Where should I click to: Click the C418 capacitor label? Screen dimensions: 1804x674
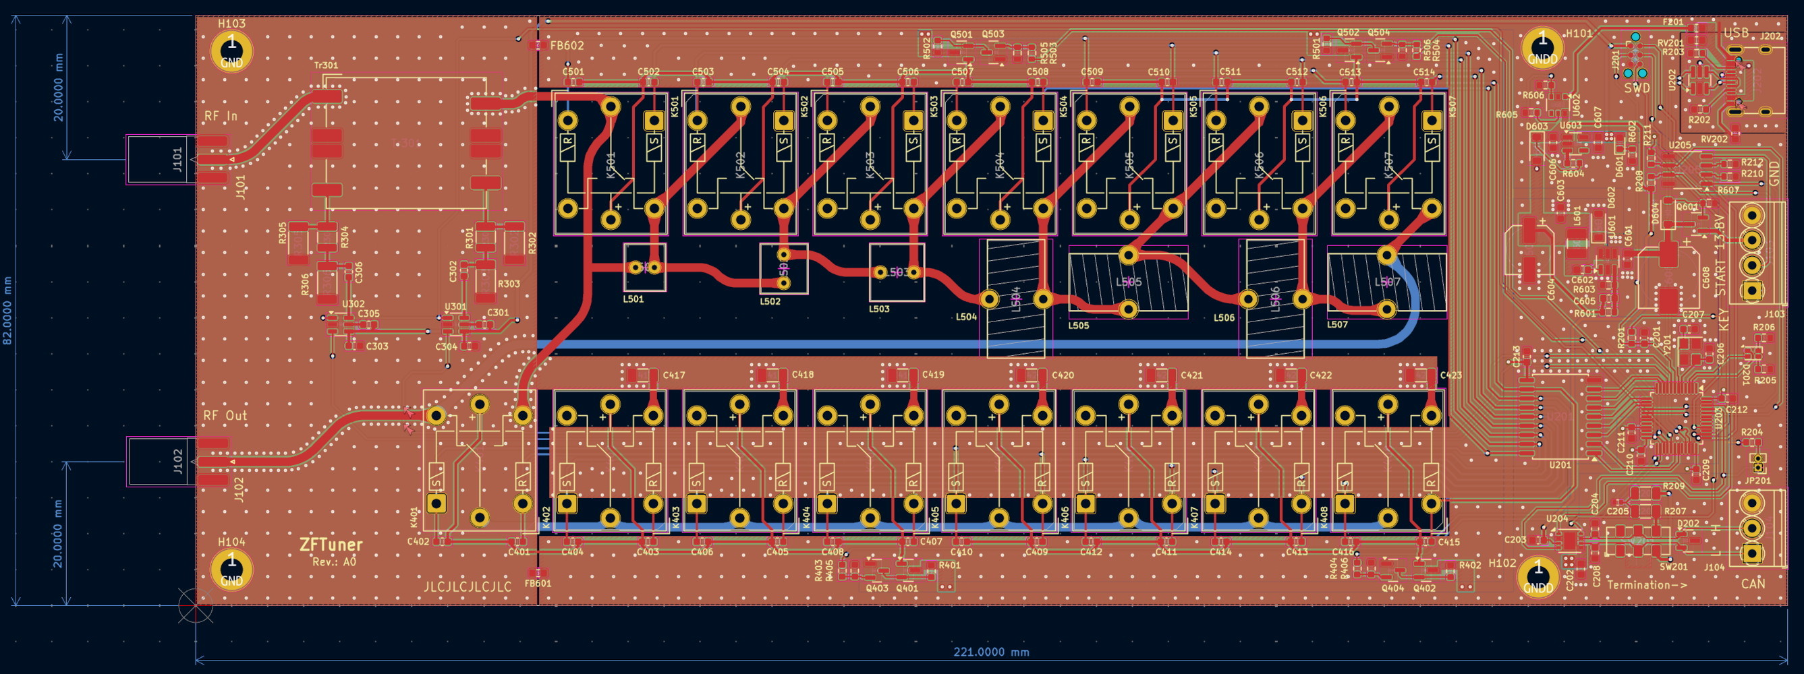click(x=803, y=375)
